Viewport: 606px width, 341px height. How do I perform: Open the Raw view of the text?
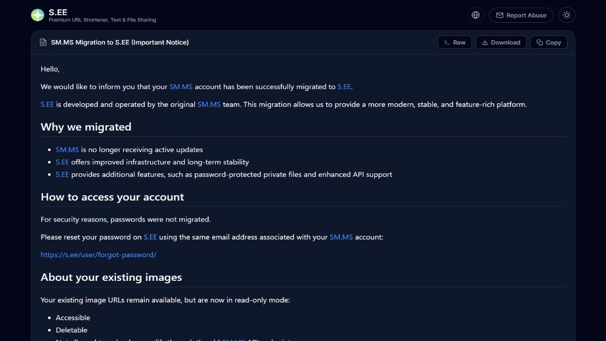coord(454,42)
